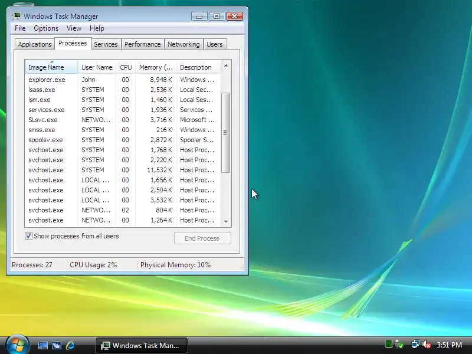Sort by Description column header
Viewport: 472px width, 354px height.
[x=199, y=67]
